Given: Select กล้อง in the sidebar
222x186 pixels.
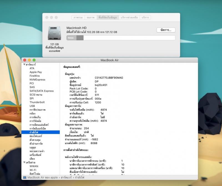Looking at the screenshot, I should coord(32,114).
